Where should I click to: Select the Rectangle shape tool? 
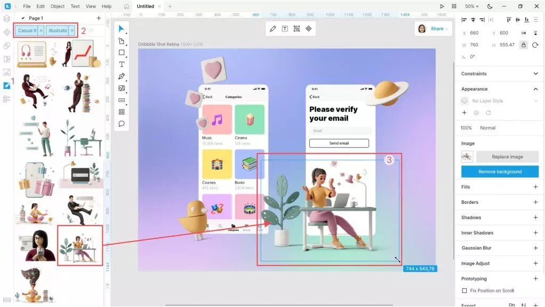[x=121, y=53]
